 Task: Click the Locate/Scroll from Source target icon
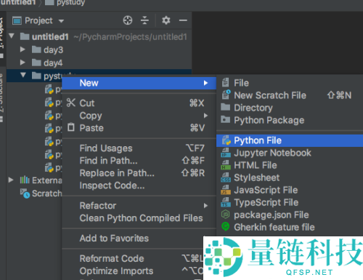pos(128,20)
